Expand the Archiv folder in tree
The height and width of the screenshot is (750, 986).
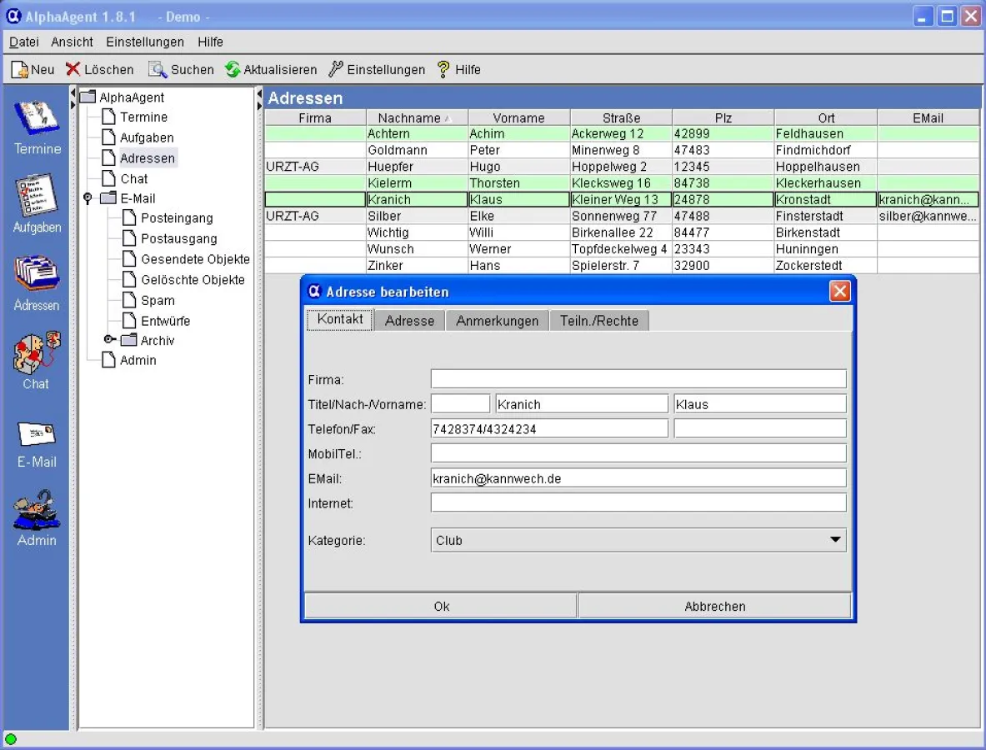click(x=109, y=340)
